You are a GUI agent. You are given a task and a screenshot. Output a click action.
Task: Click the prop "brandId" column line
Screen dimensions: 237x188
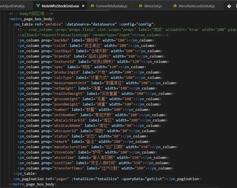point(91,56)
